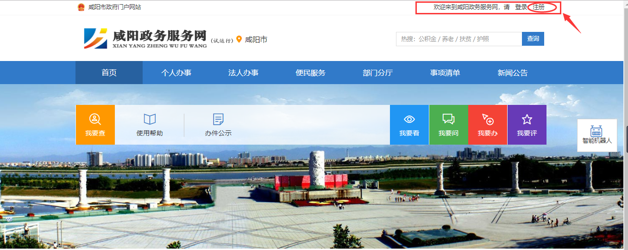Click the national emblem icon at top
Image resolution: width=628 pixels, height=250 pixels.
click(x=81, y=7)
